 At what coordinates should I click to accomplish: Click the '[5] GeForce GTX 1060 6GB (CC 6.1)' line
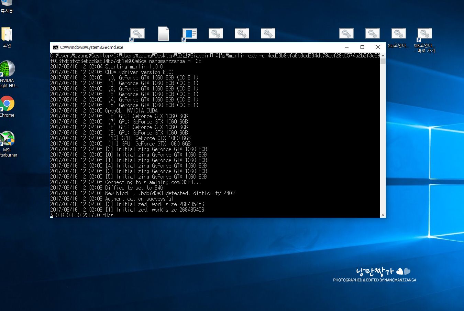point(124,105)
